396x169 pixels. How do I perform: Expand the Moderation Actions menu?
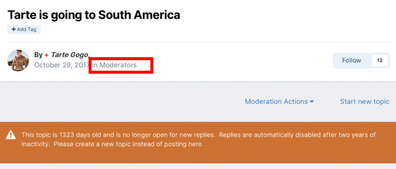coord(279,101)
